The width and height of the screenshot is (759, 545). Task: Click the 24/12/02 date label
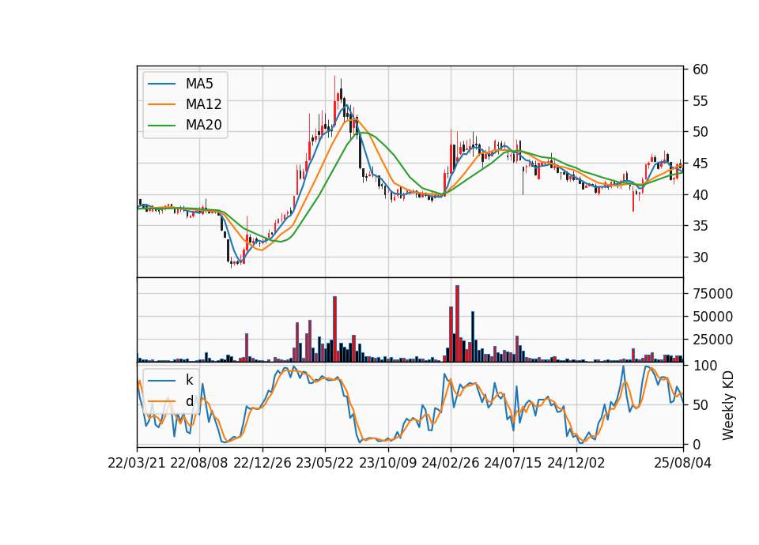click(576, 463)
